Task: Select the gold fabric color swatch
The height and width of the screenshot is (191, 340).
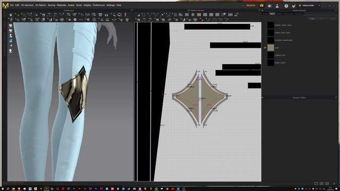Action: [270, 48]
